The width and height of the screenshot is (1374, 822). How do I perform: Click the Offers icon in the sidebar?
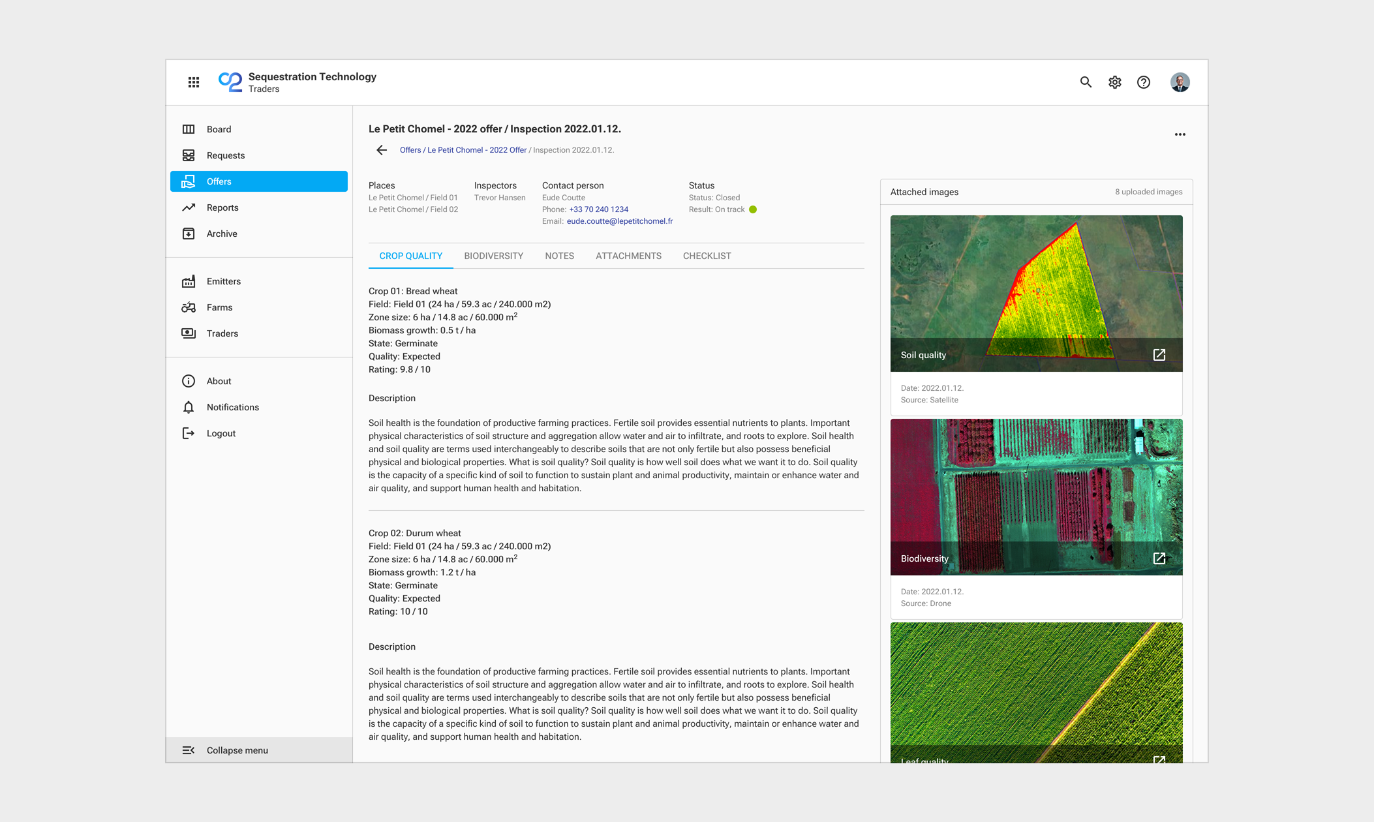(189, 181)
